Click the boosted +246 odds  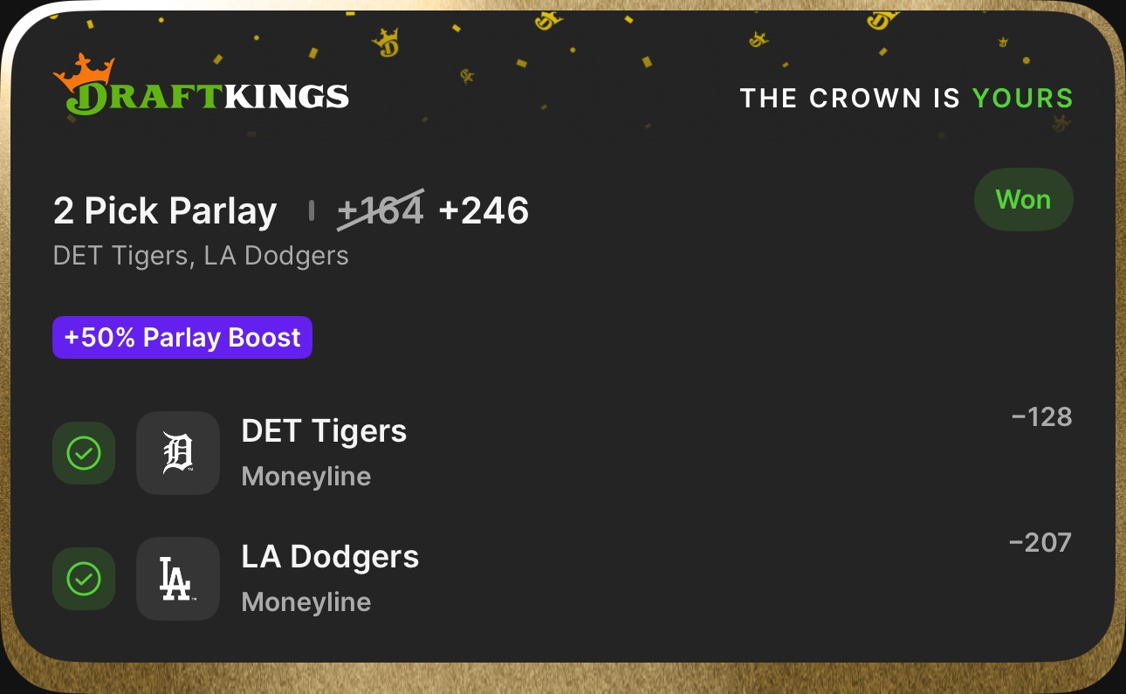(x=484, y=211)
